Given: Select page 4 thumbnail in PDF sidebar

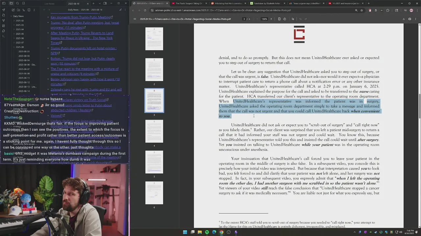Looking at the screenshot, I should 154,131.
